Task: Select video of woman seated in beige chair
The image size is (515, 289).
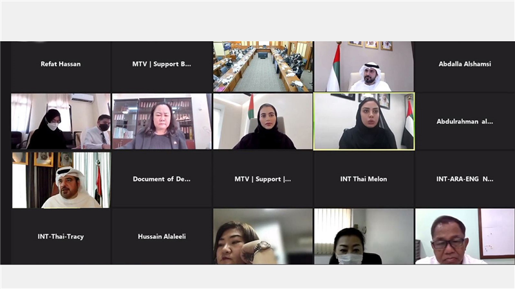Action: click(x=263, y=121)
